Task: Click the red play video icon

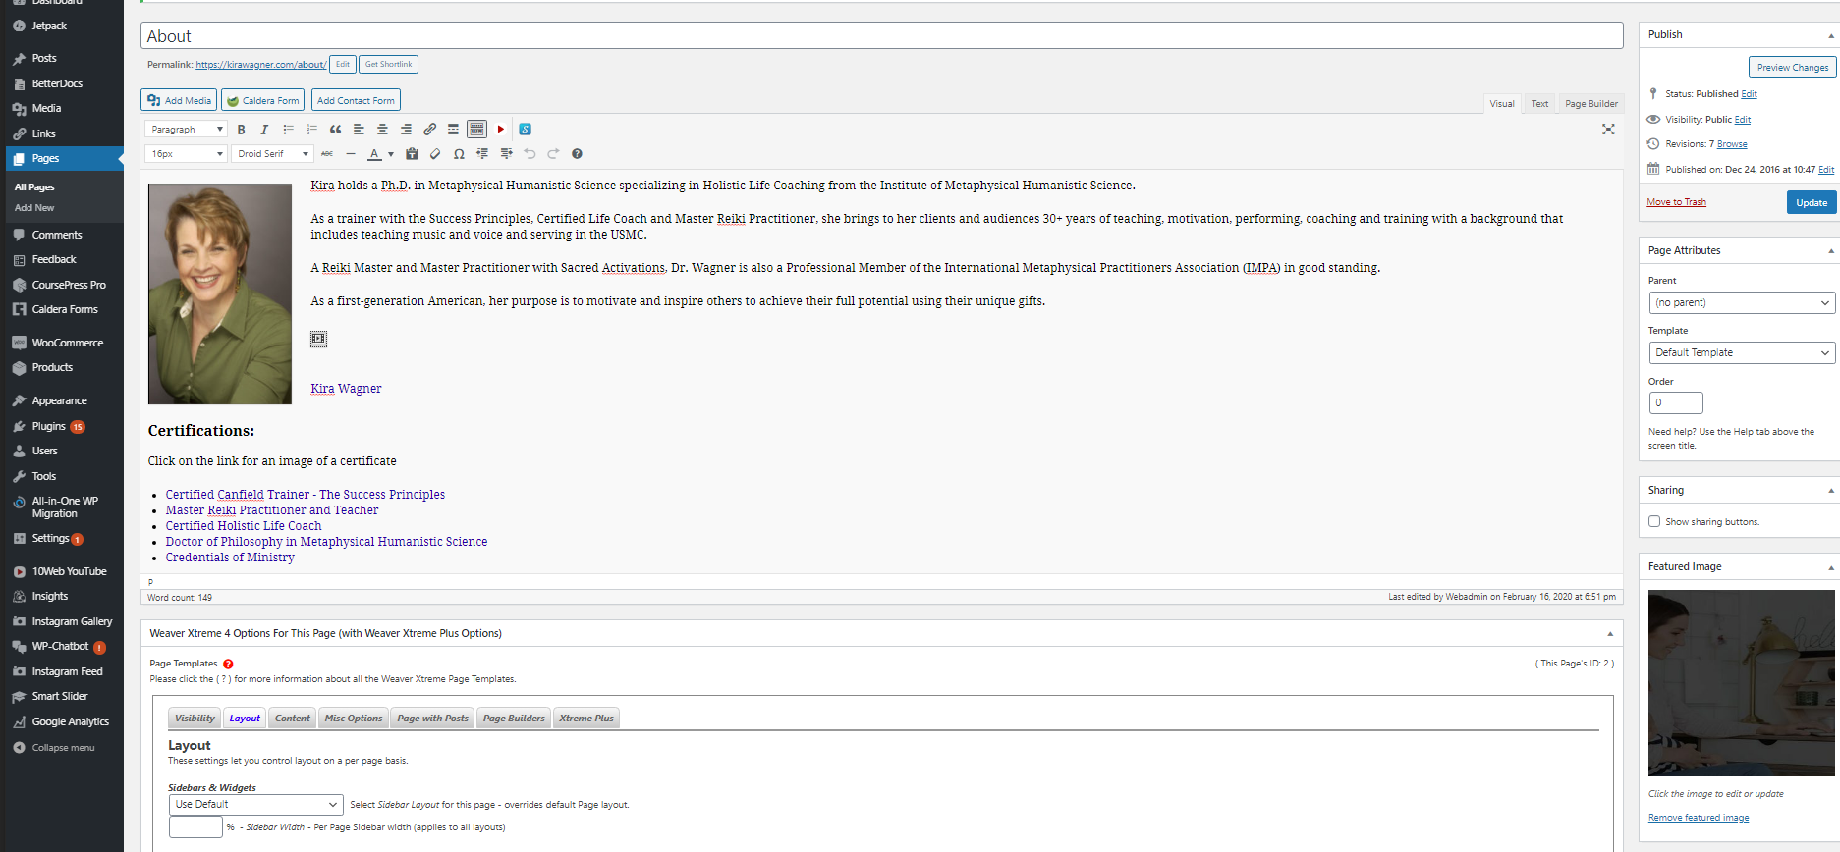Action: tap(501, 130)
